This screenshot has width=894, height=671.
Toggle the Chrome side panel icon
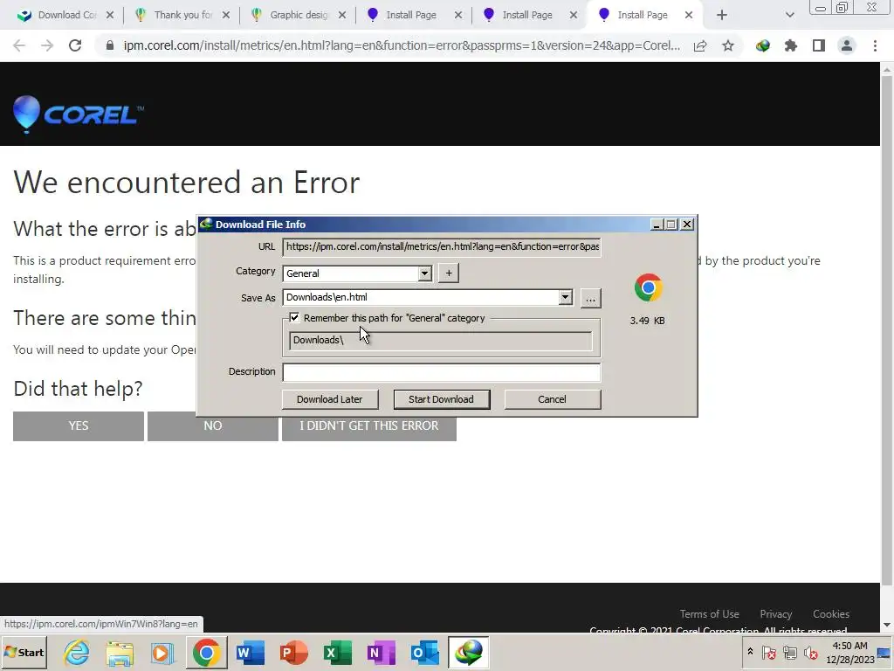819,45
